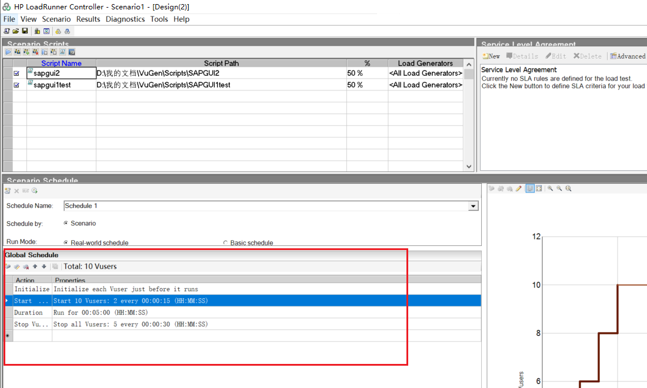Click the Start Time clock icon
The image size is (647, 388).
[35, 191]
